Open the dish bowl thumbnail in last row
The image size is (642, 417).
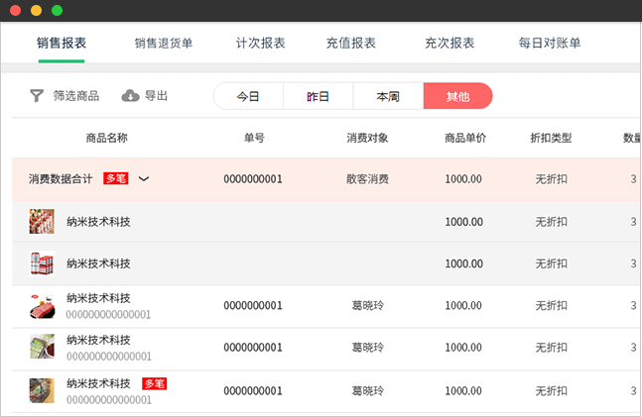coord(42,390)
